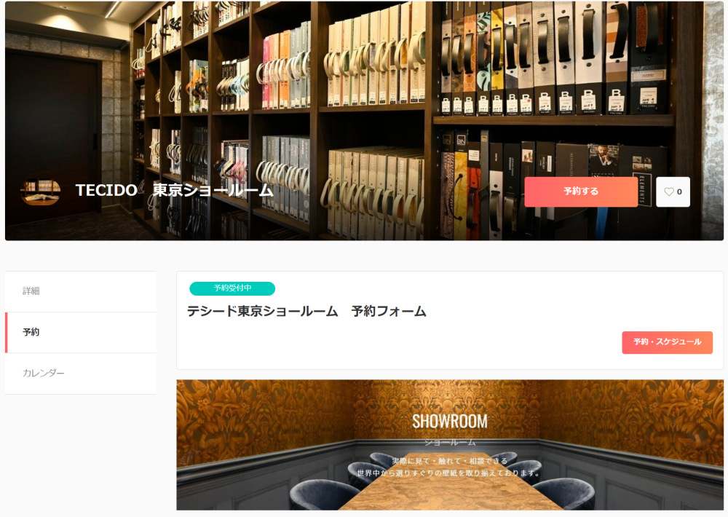Click the 予約する button
This screenshot has height=517, width=728.
tap(581, 192)
